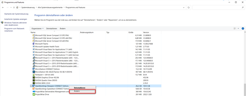Expand the breadcrumb arrow after Systemsteuerung

[36, 7]
